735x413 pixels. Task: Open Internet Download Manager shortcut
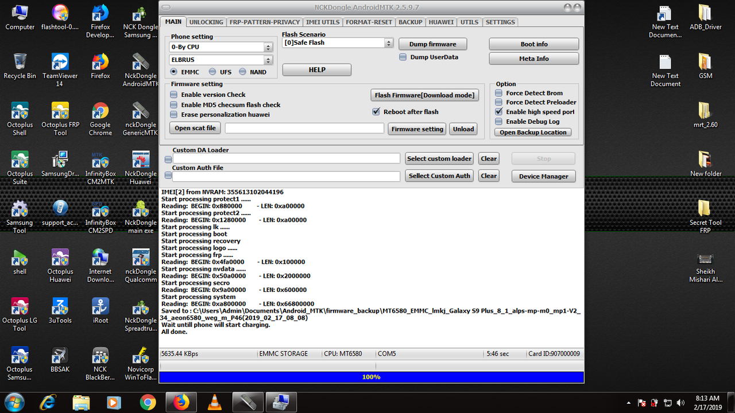click(x=100, y=266)
